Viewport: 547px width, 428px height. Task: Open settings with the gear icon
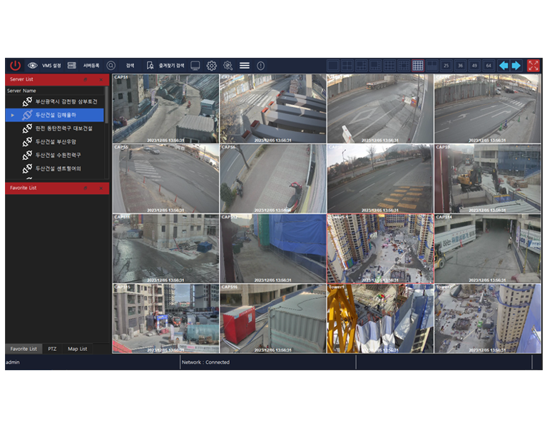coord(212,65)
